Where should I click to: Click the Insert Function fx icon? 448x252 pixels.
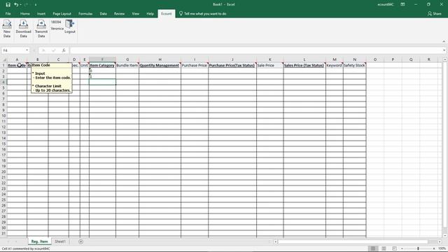[64, 50]
